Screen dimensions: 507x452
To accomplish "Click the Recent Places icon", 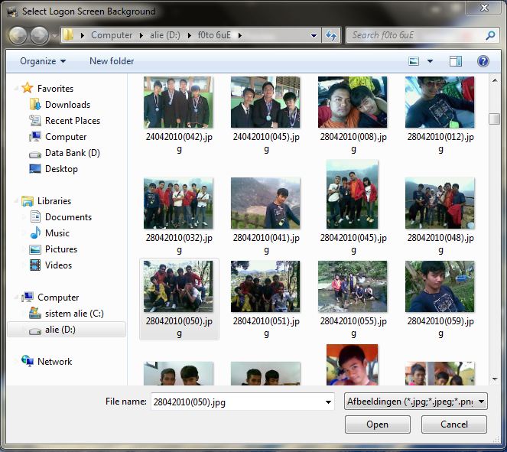I will click(35, 120).
